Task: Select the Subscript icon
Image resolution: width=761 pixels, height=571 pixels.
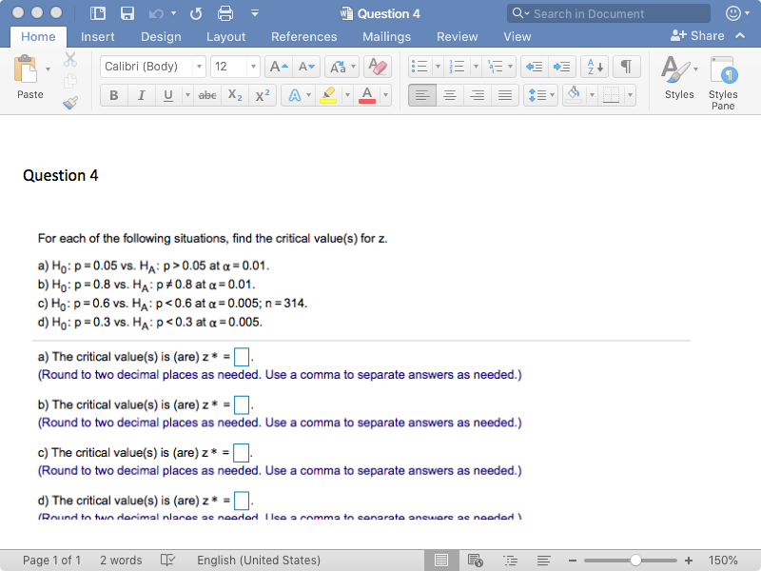Action: pos(234,94)
